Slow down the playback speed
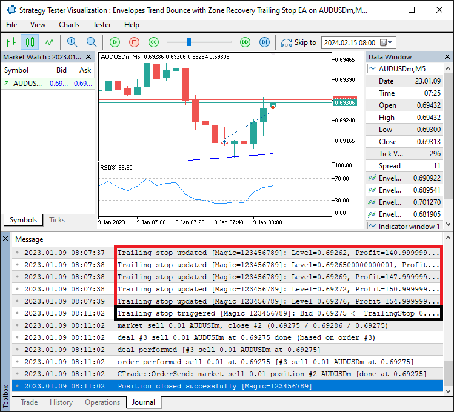The height and width of the screenshot is (412, 454). 153,42
